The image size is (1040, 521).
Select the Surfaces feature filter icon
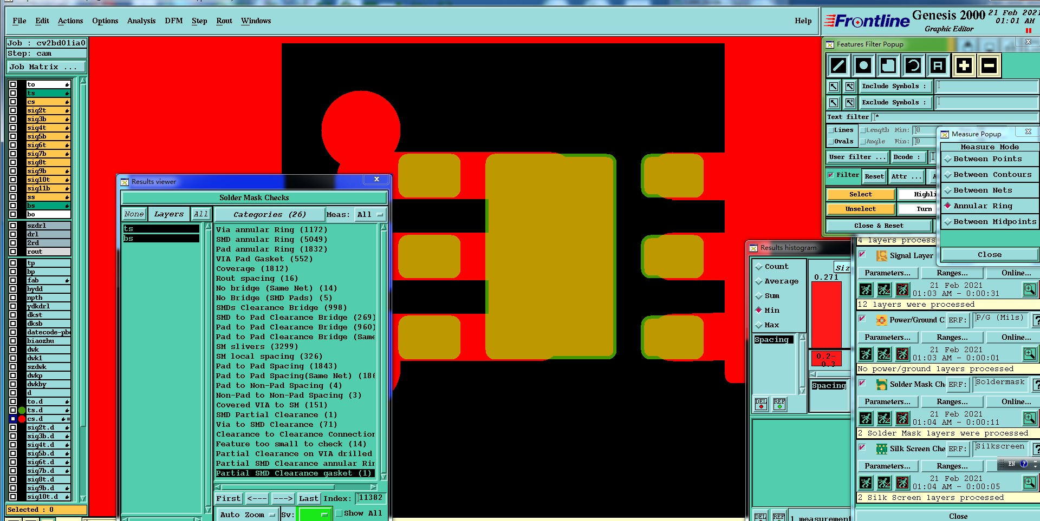coord(888,65)
